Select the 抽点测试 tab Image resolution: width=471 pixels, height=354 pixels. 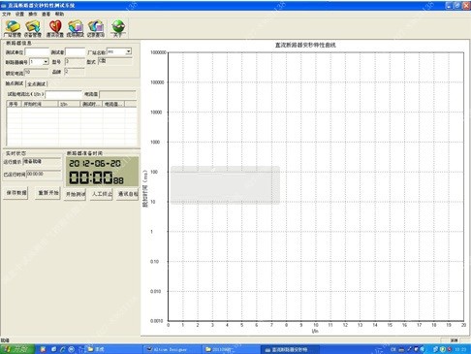[15, 83]
